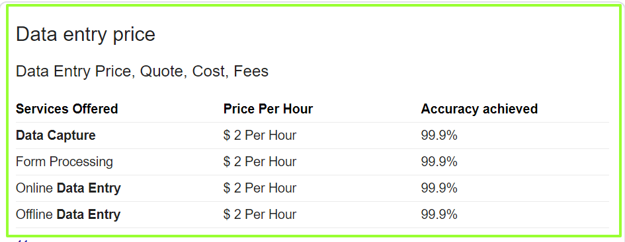Click the word "Quote" in the subtitle

point(163,72)
